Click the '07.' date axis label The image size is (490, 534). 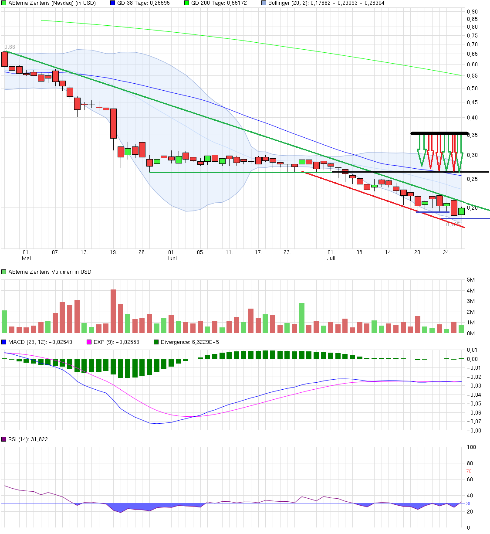(x=55, y=252)
